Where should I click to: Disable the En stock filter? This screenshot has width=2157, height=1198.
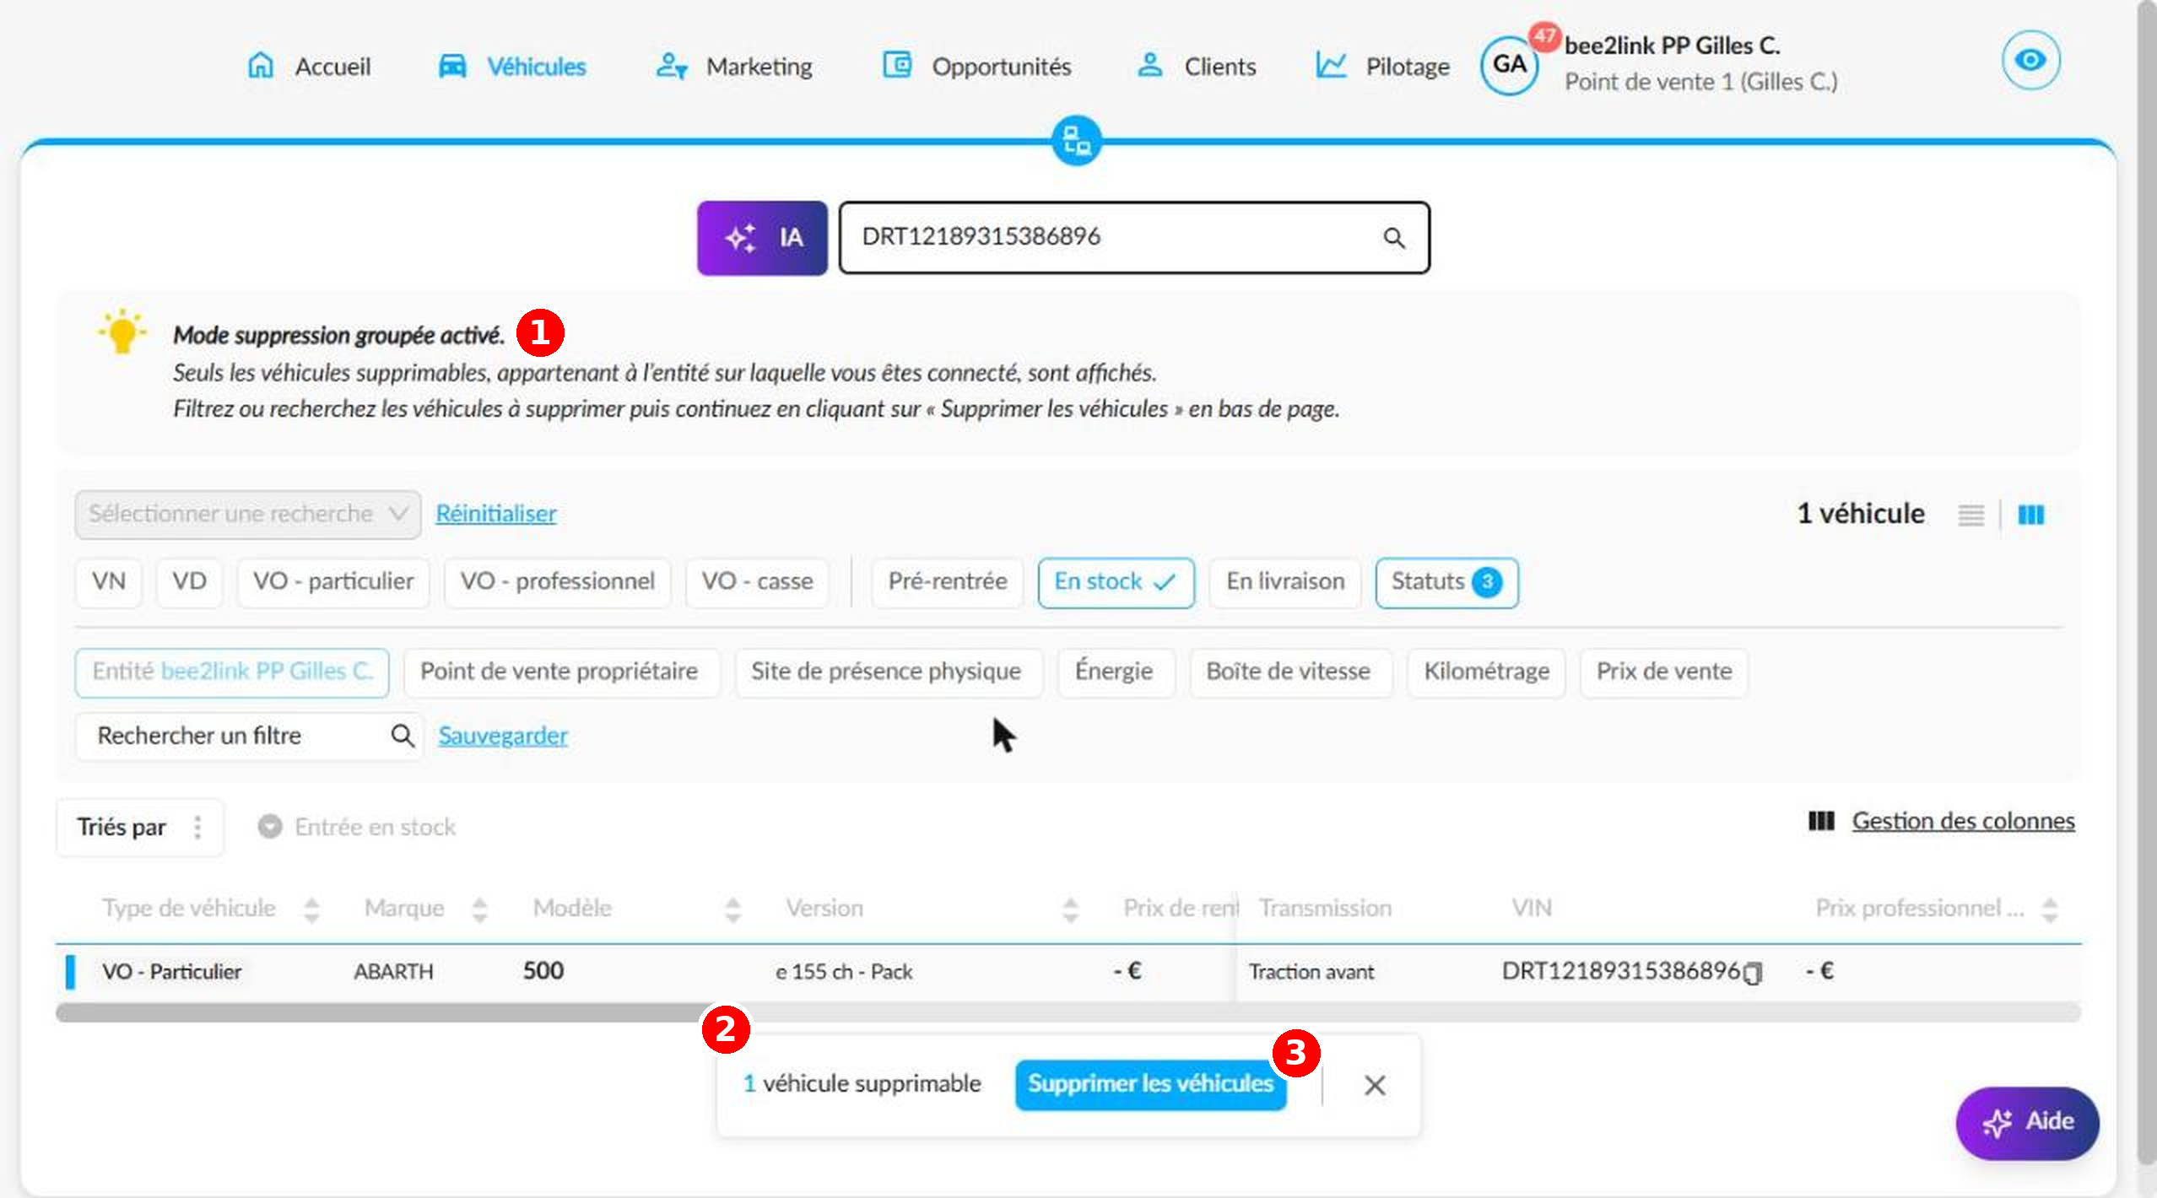[1116, 582]
